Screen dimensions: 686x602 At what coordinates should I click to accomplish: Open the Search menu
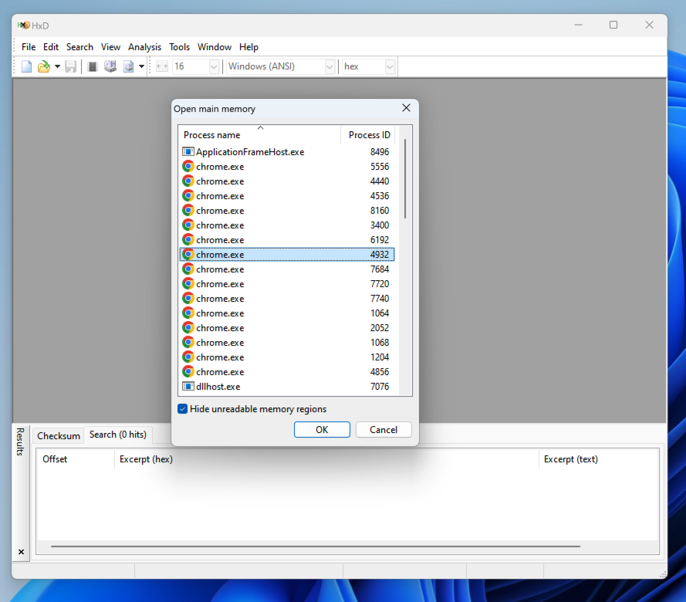coord(79,47)
